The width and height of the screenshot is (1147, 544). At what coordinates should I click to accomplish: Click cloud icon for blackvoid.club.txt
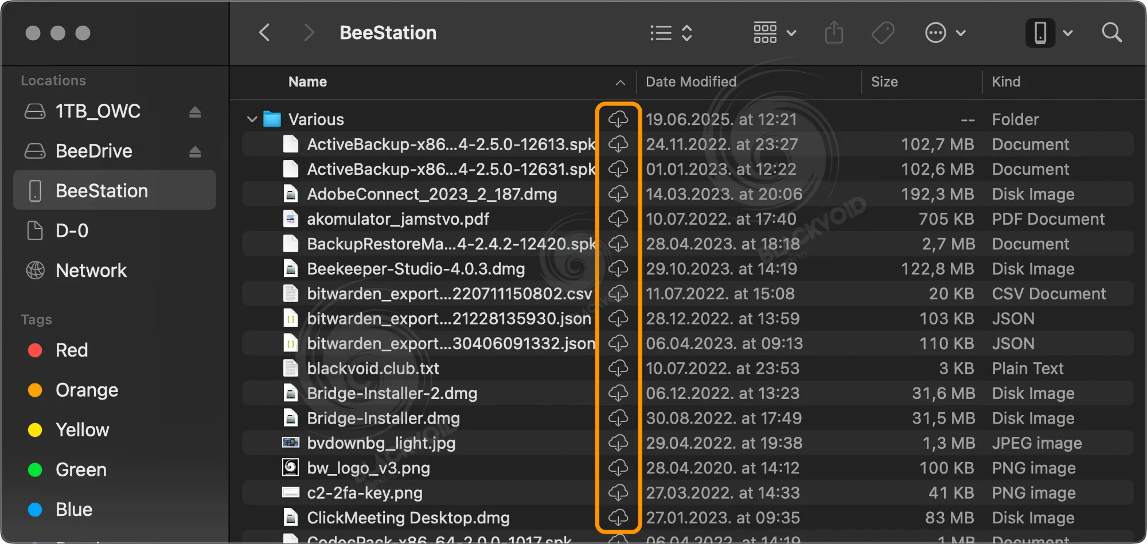point(618,368)
